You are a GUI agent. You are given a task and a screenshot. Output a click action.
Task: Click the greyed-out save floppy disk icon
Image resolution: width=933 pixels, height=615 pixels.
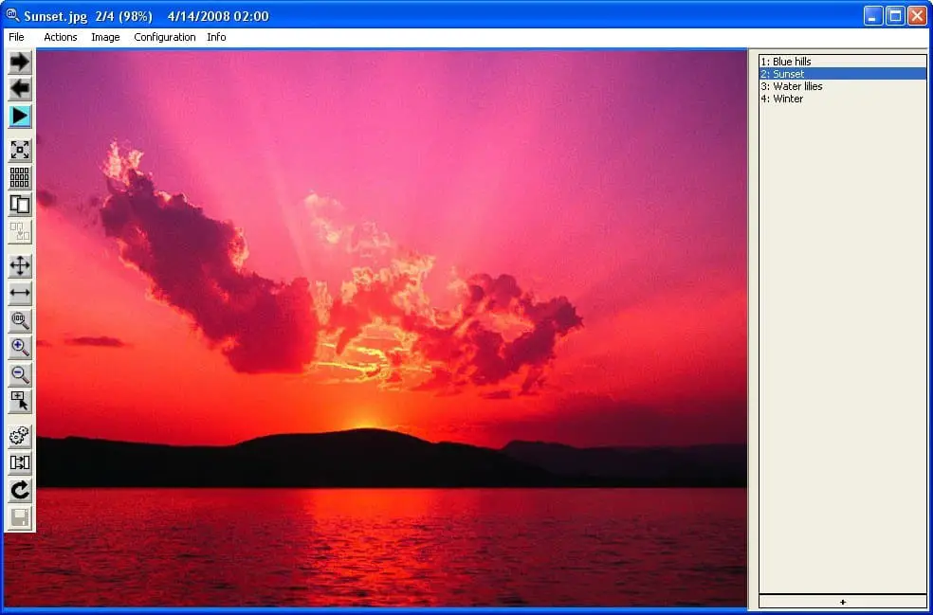click(x=20, y=517)
